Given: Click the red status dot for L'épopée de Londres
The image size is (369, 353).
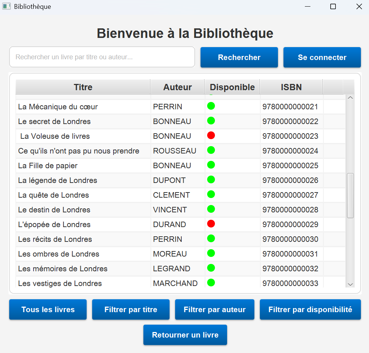Looking at the screenshot, I should coord(211,224).
